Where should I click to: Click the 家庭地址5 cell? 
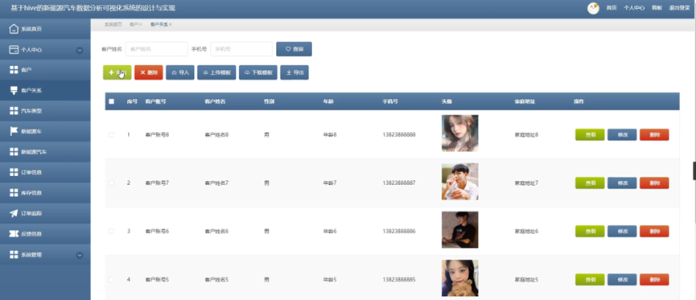pyautogui.click(x=526, y=280)
